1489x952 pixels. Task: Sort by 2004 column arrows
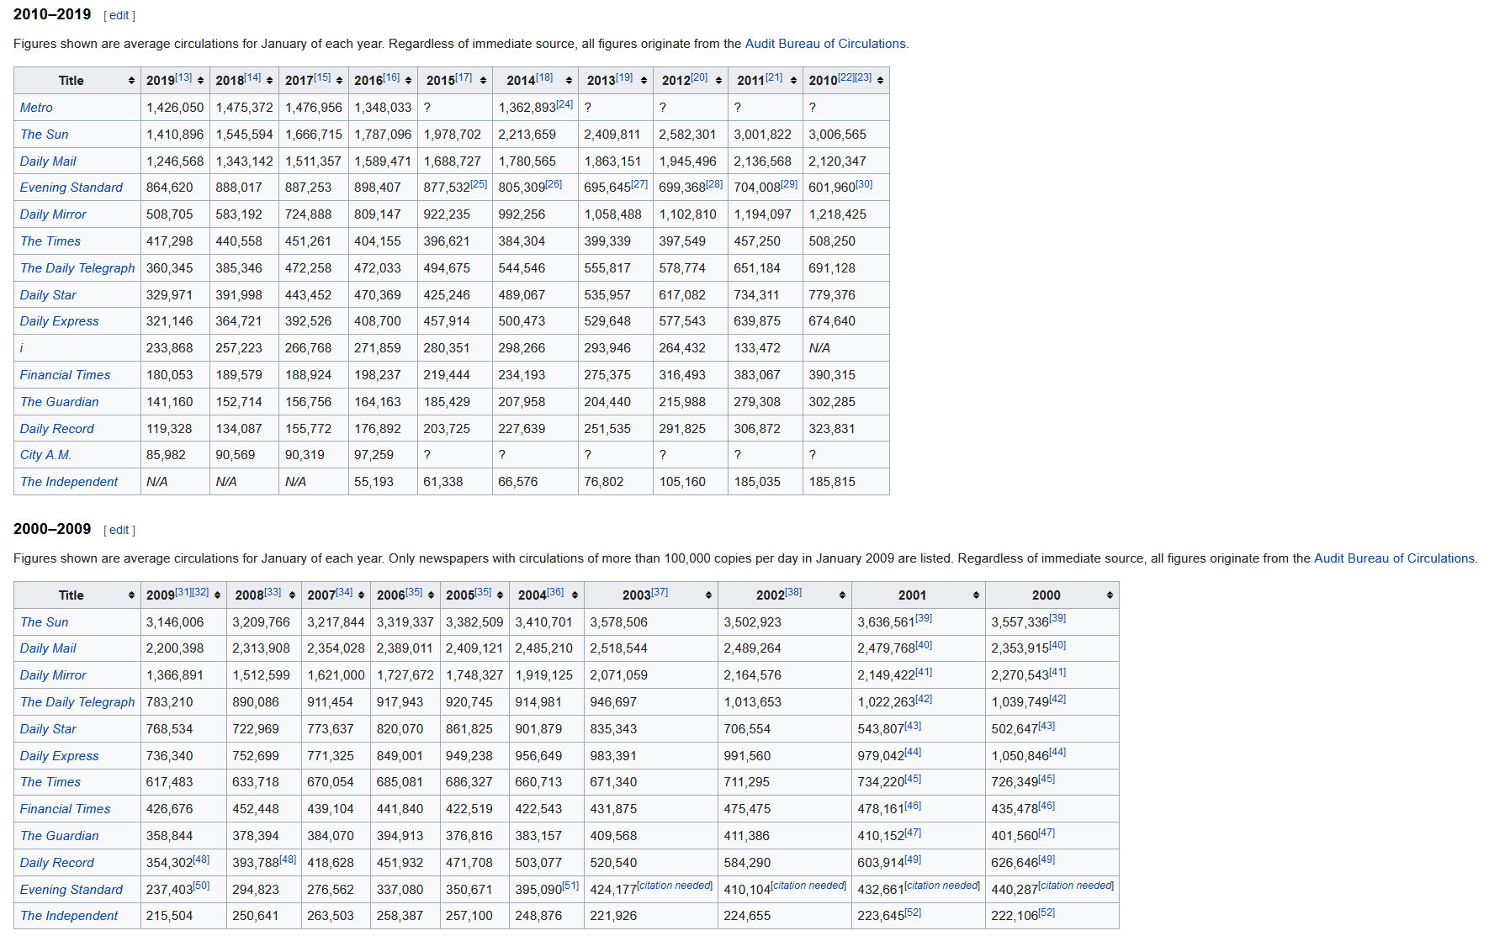coord(575,595)
